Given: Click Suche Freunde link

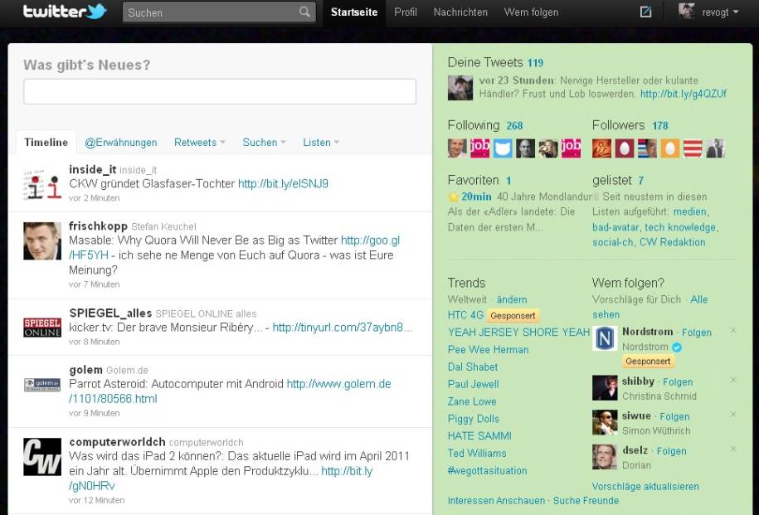Looking at the screenshot, I should coord(586,500).
